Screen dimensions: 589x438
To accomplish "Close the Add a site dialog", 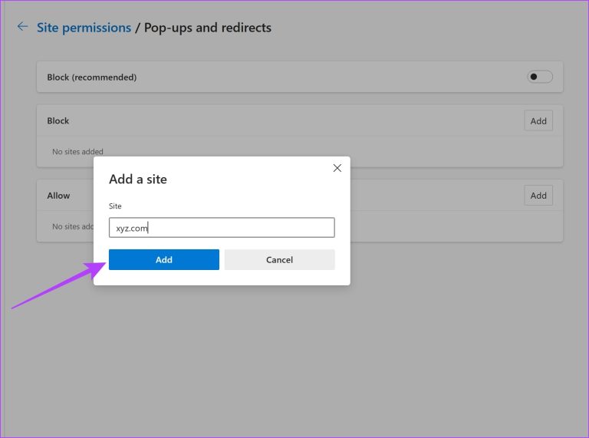I will pyautogui.click(x=337, y=168).
